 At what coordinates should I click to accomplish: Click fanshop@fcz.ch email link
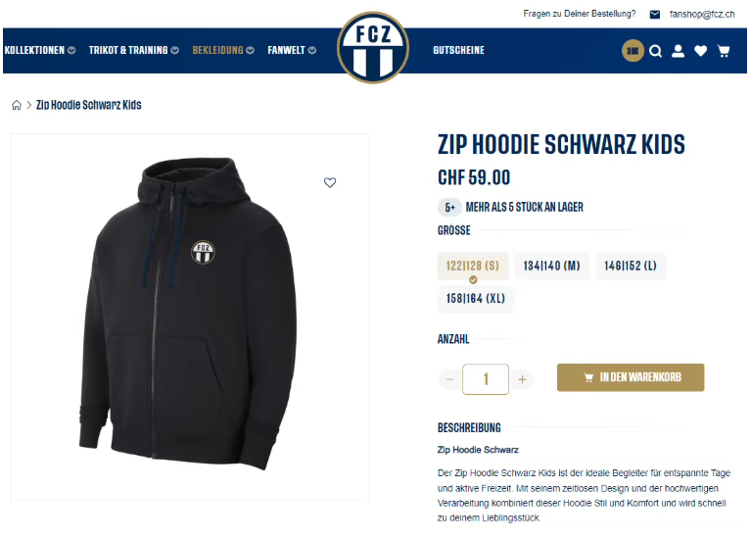click(702, 15)
